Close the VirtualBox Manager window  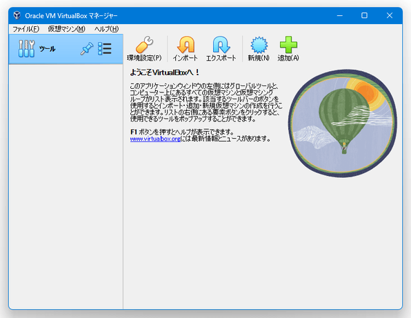390,15
